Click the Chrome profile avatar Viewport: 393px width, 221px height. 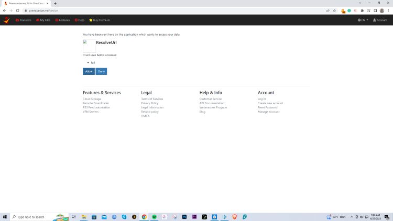[x=382, y=10]
